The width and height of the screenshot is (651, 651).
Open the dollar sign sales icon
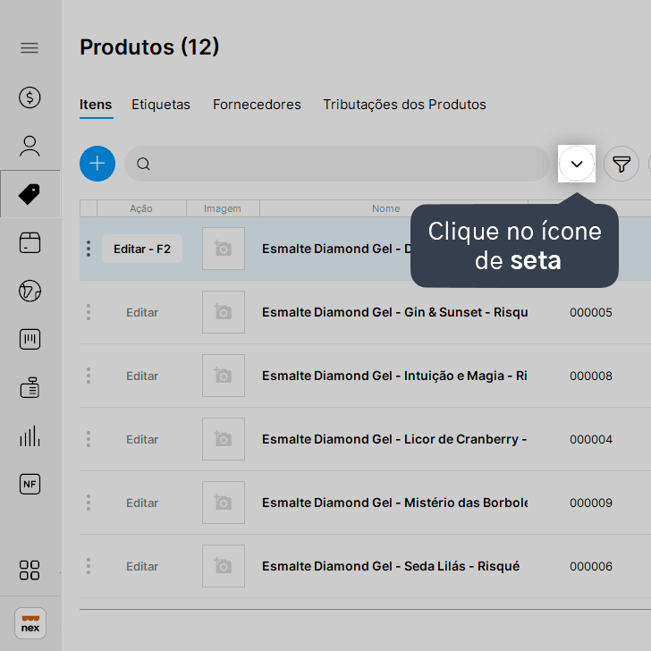[30, 97]
